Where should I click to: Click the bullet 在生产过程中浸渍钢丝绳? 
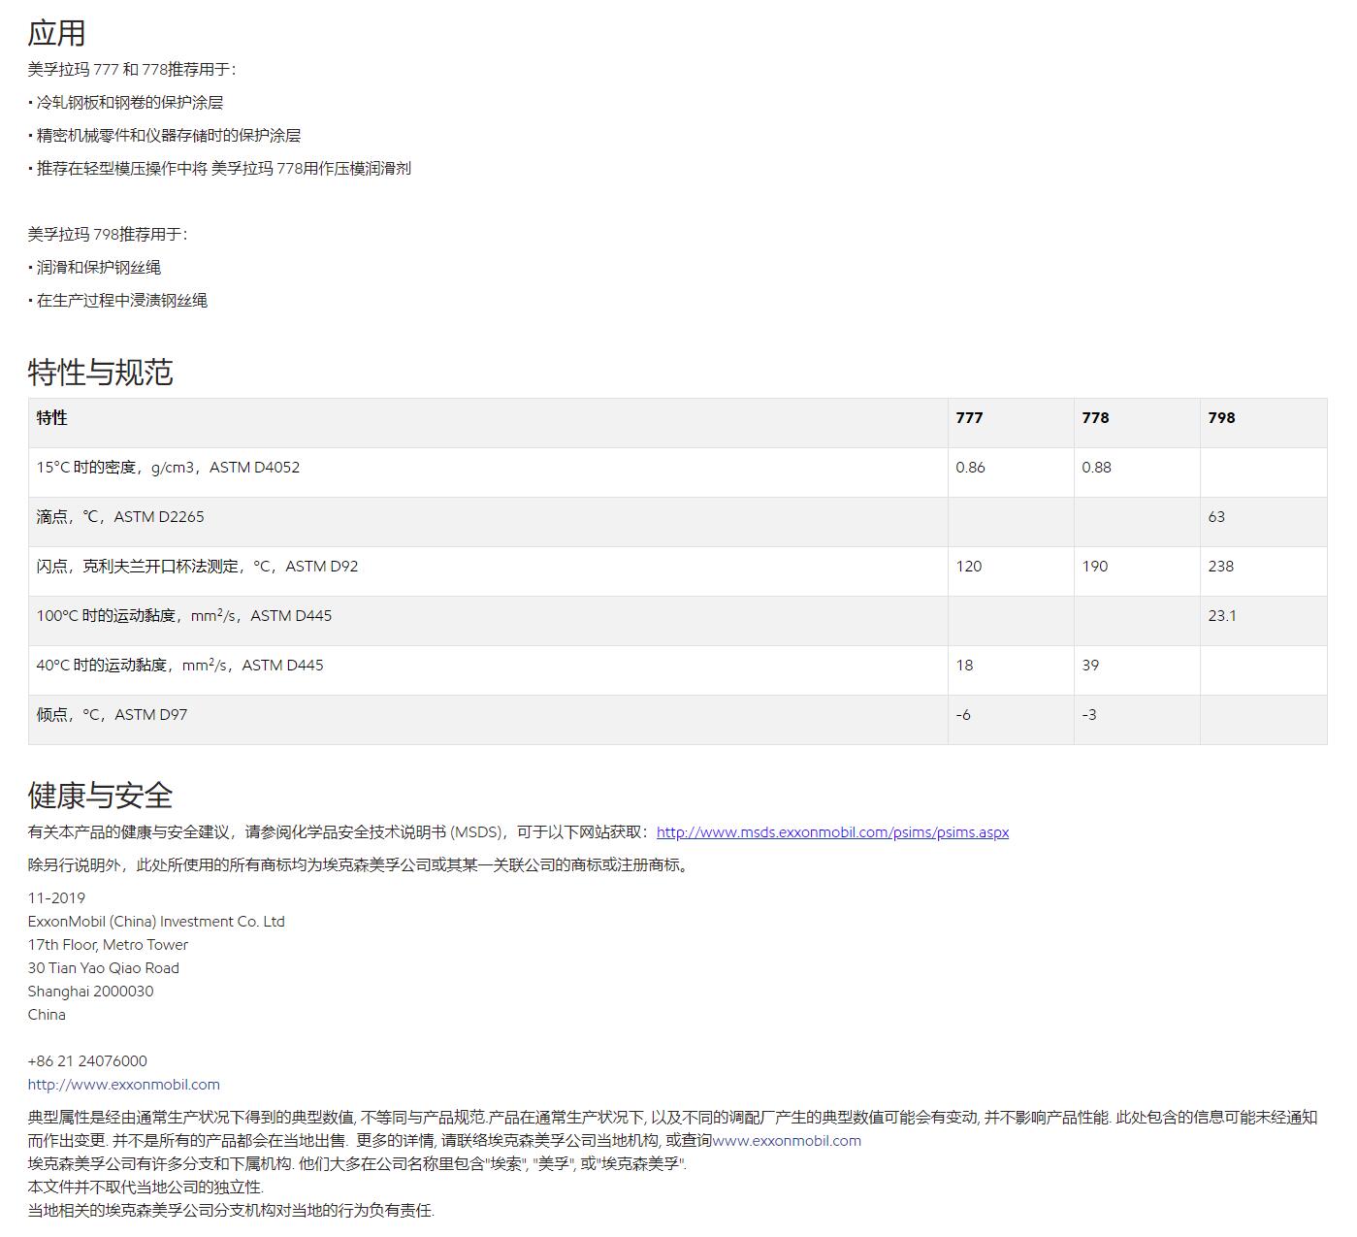point(117,301)
